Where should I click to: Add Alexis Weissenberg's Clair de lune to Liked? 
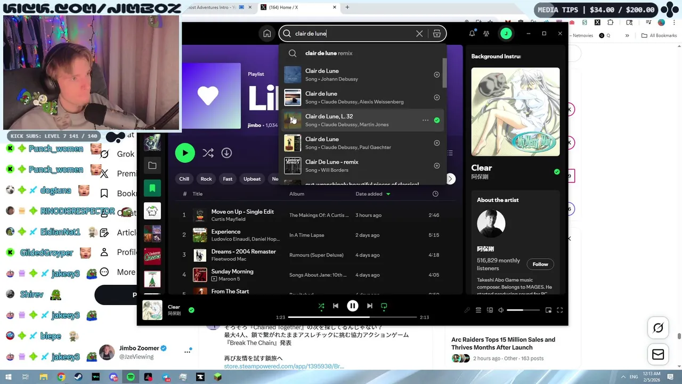(x=437, y=98)
